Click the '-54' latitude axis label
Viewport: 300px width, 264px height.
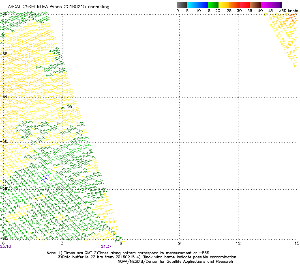coord(4,96)
